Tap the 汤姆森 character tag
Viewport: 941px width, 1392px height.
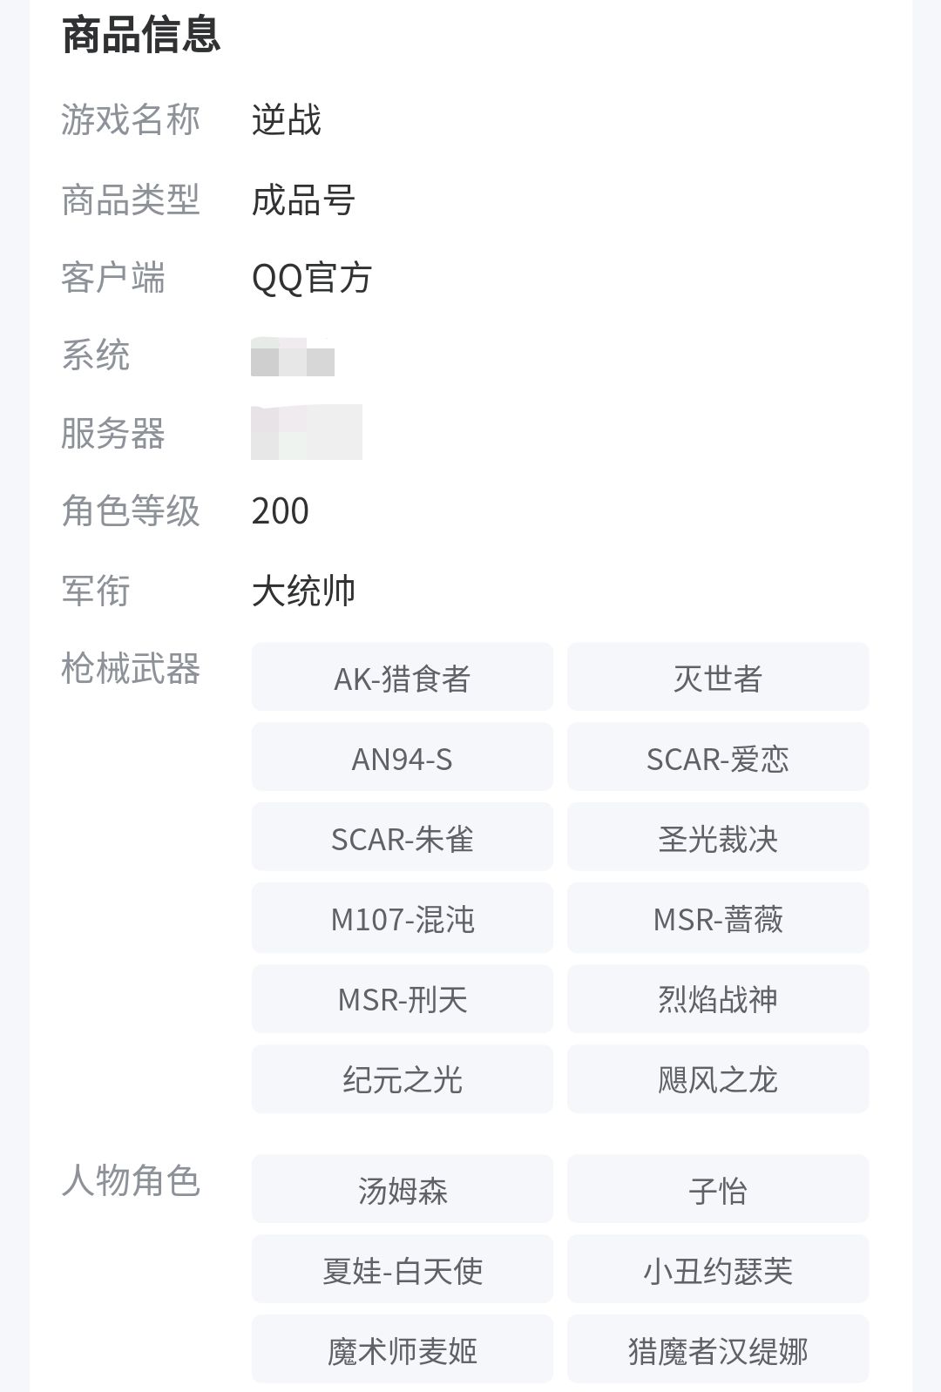click(x=402, y=1190)
